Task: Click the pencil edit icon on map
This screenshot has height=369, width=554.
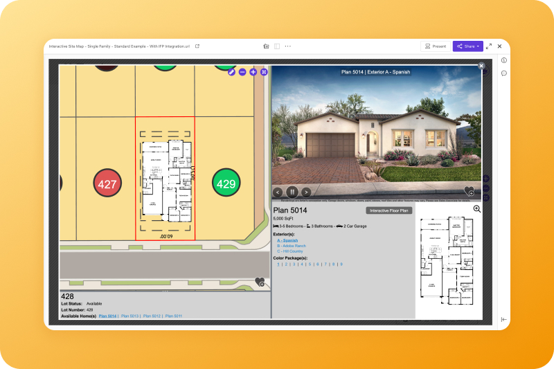Action: [232, 72]
